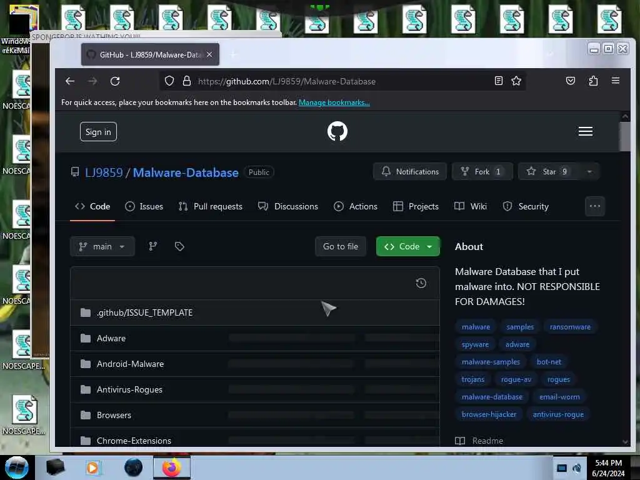Open the Wiki tab
Image resolution: width=640 pixels, height=480 pixels.
pyautogui.click(x=471, y=206)
